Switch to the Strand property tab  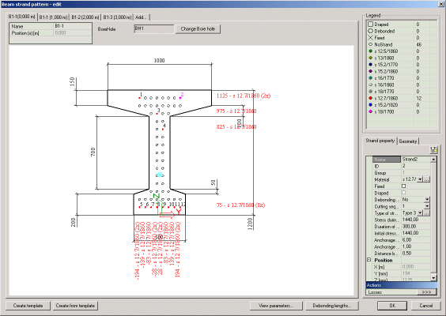[380, 141]
